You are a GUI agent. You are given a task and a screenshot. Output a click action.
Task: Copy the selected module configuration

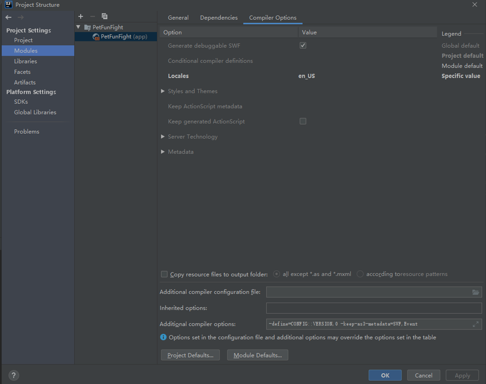pos(104,16)
